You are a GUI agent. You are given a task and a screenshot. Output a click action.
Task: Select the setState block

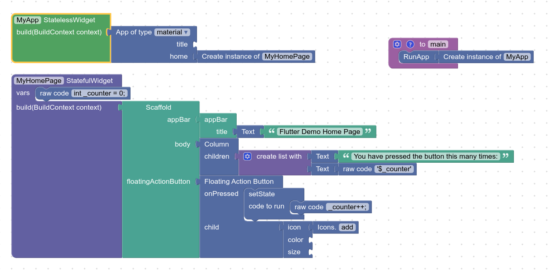[261, 194]
